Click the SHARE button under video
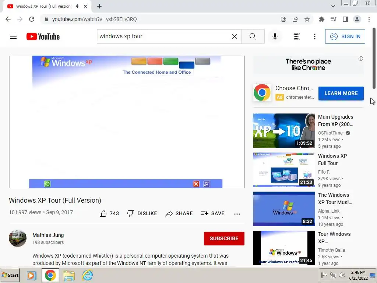Screen dimensions: 377x283 [179, 213]
